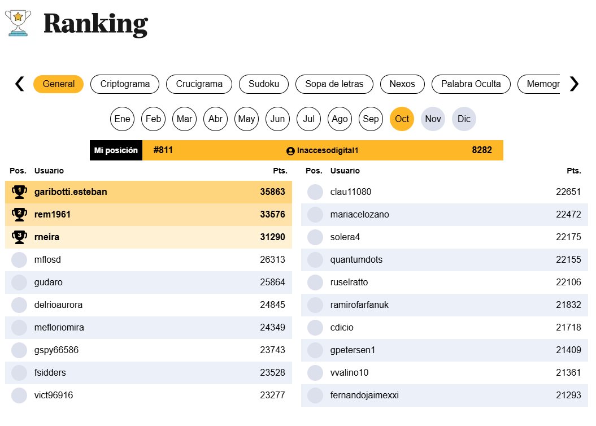Click the disabled Nov month button

point(433,119)
